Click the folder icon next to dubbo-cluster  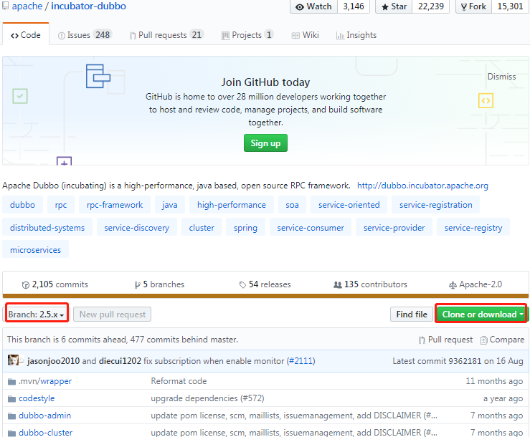point(11,433)
